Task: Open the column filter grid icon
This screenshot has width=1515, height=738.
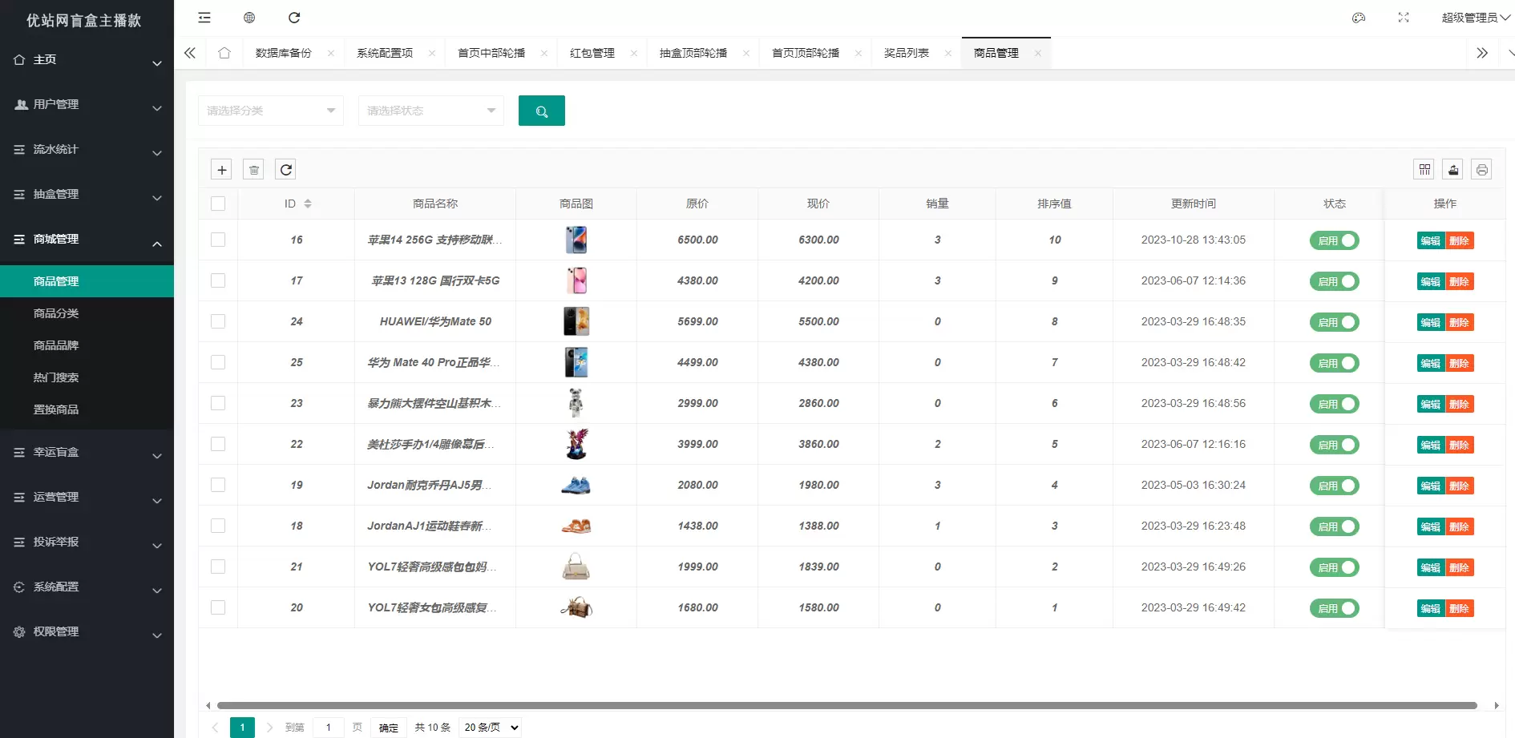Action: point(1424,169)
